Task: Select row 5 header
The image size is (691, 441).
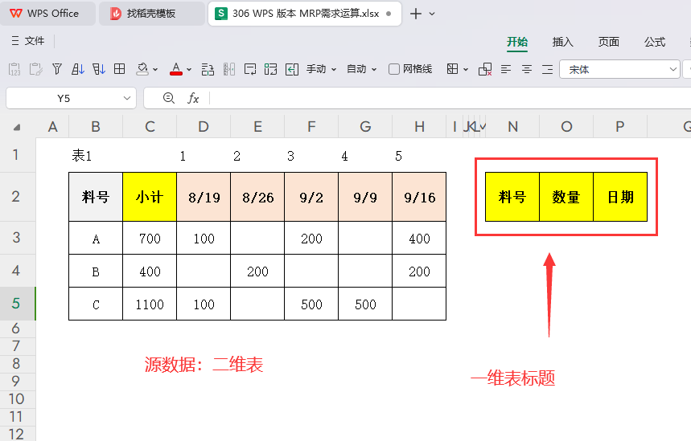Action: coord(16,304)
